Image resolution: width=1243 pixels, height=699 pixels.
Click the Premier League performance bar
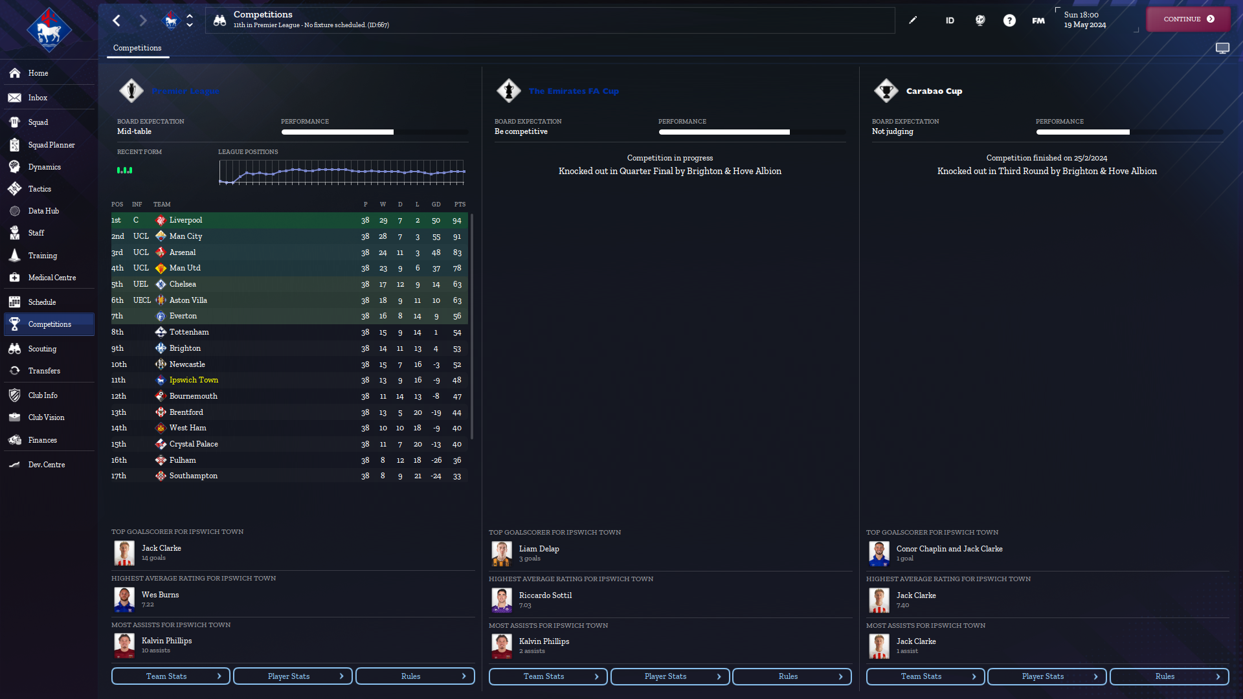pos(374,132)
